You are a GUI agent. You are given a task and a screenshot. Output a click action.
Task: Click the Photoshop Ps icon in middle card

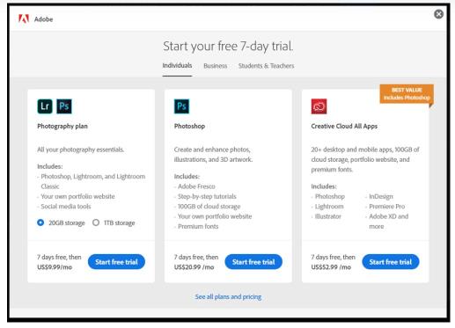(x=181, y=106)
